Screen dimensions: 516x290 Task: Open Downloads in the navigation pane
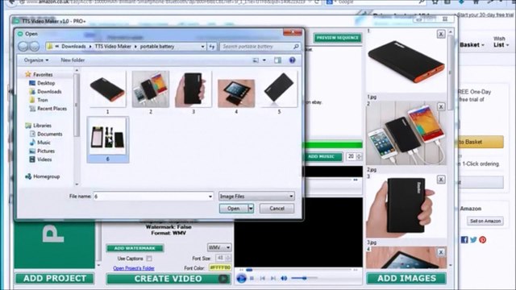[x=49, y=92]
